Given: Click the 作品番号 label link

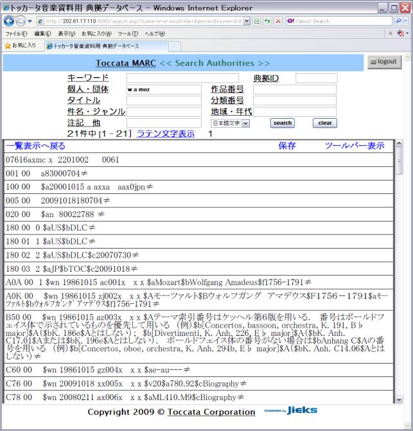Looking at the screenshot, I should pos(227,89).
